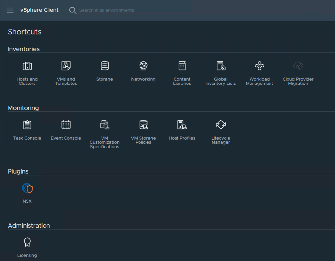Open VM Storage Policies

(143, 125)
